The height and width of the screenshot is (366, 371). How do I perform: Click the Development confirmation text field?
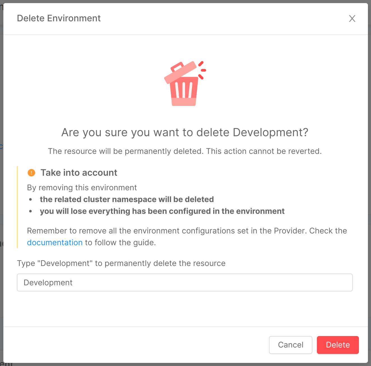[x=185, y=282]
